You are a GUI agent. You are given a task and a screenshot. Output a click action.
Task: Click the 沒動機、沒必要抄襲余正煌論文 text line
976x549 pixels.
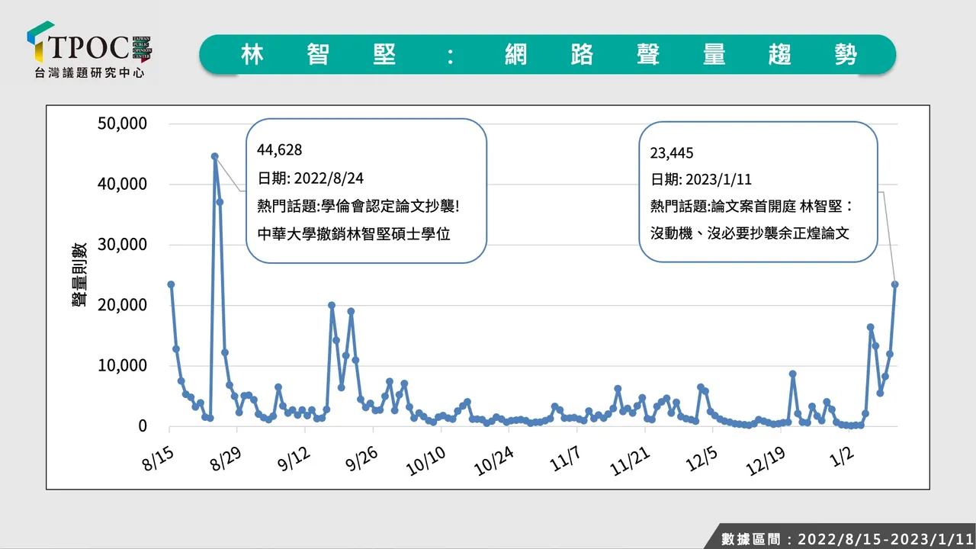coord(750,233)
